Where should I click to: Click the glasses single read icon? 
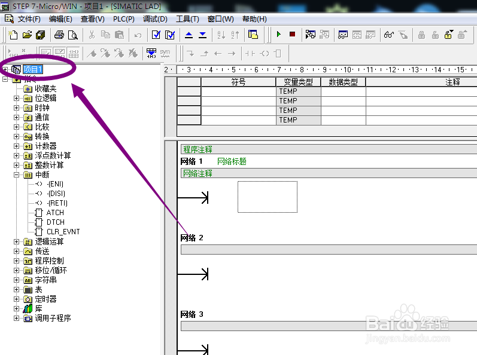[x=389, y=35]
